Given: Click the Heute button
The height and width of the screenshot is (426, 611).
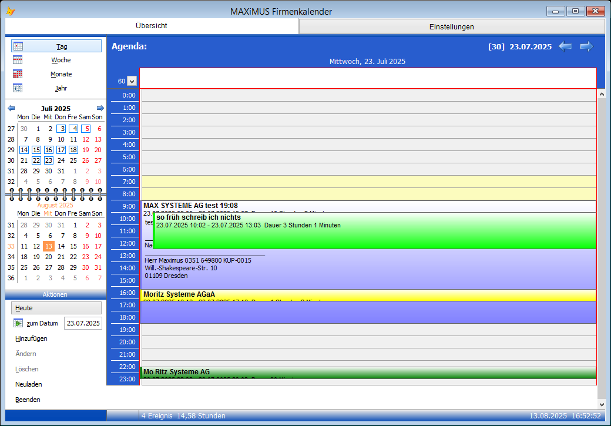Looking at the screenshot, I should pyautogui.click(x=56, y=308).
